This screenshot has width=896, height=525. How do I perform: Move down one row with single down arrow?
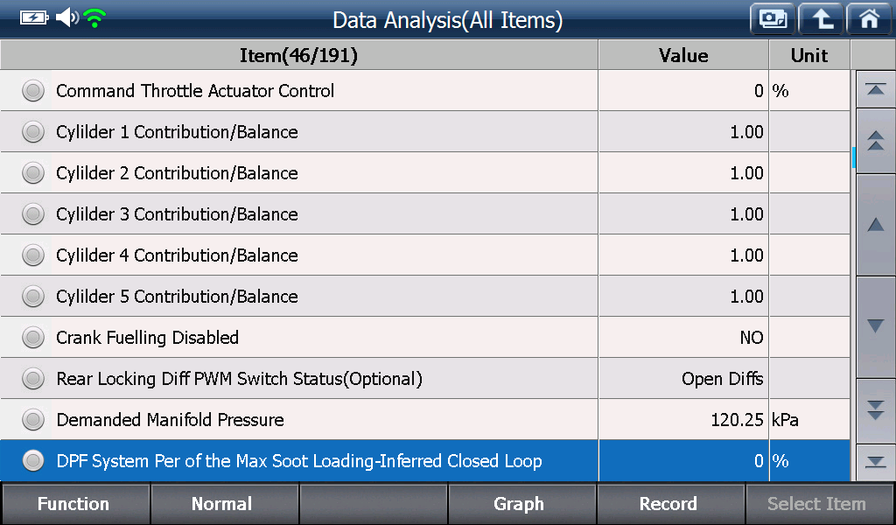click(875, 326)
